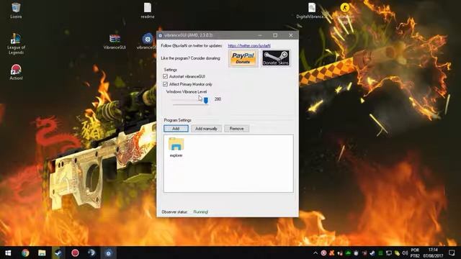Screen dimensions: 461x259
Task: Click the Windows Vibrance Level slider thumb
Action: coord(206,101)
